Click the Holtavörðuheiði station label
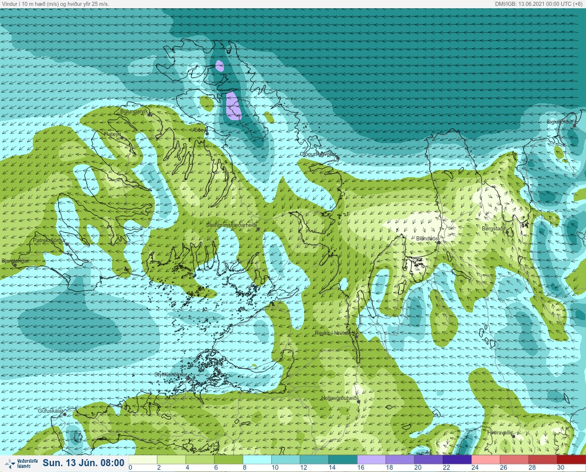586x472 pixels. click(340, 398)
